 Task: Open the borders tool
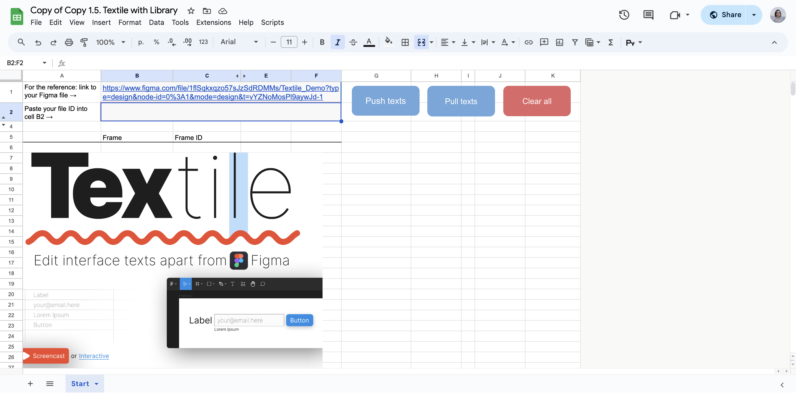(405, 42)
